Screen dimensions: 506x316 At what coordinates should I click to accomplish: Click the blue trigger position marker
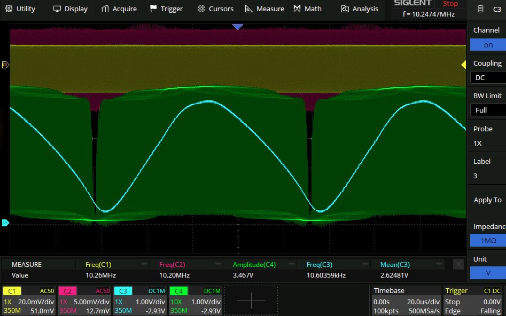coord(238,27)
